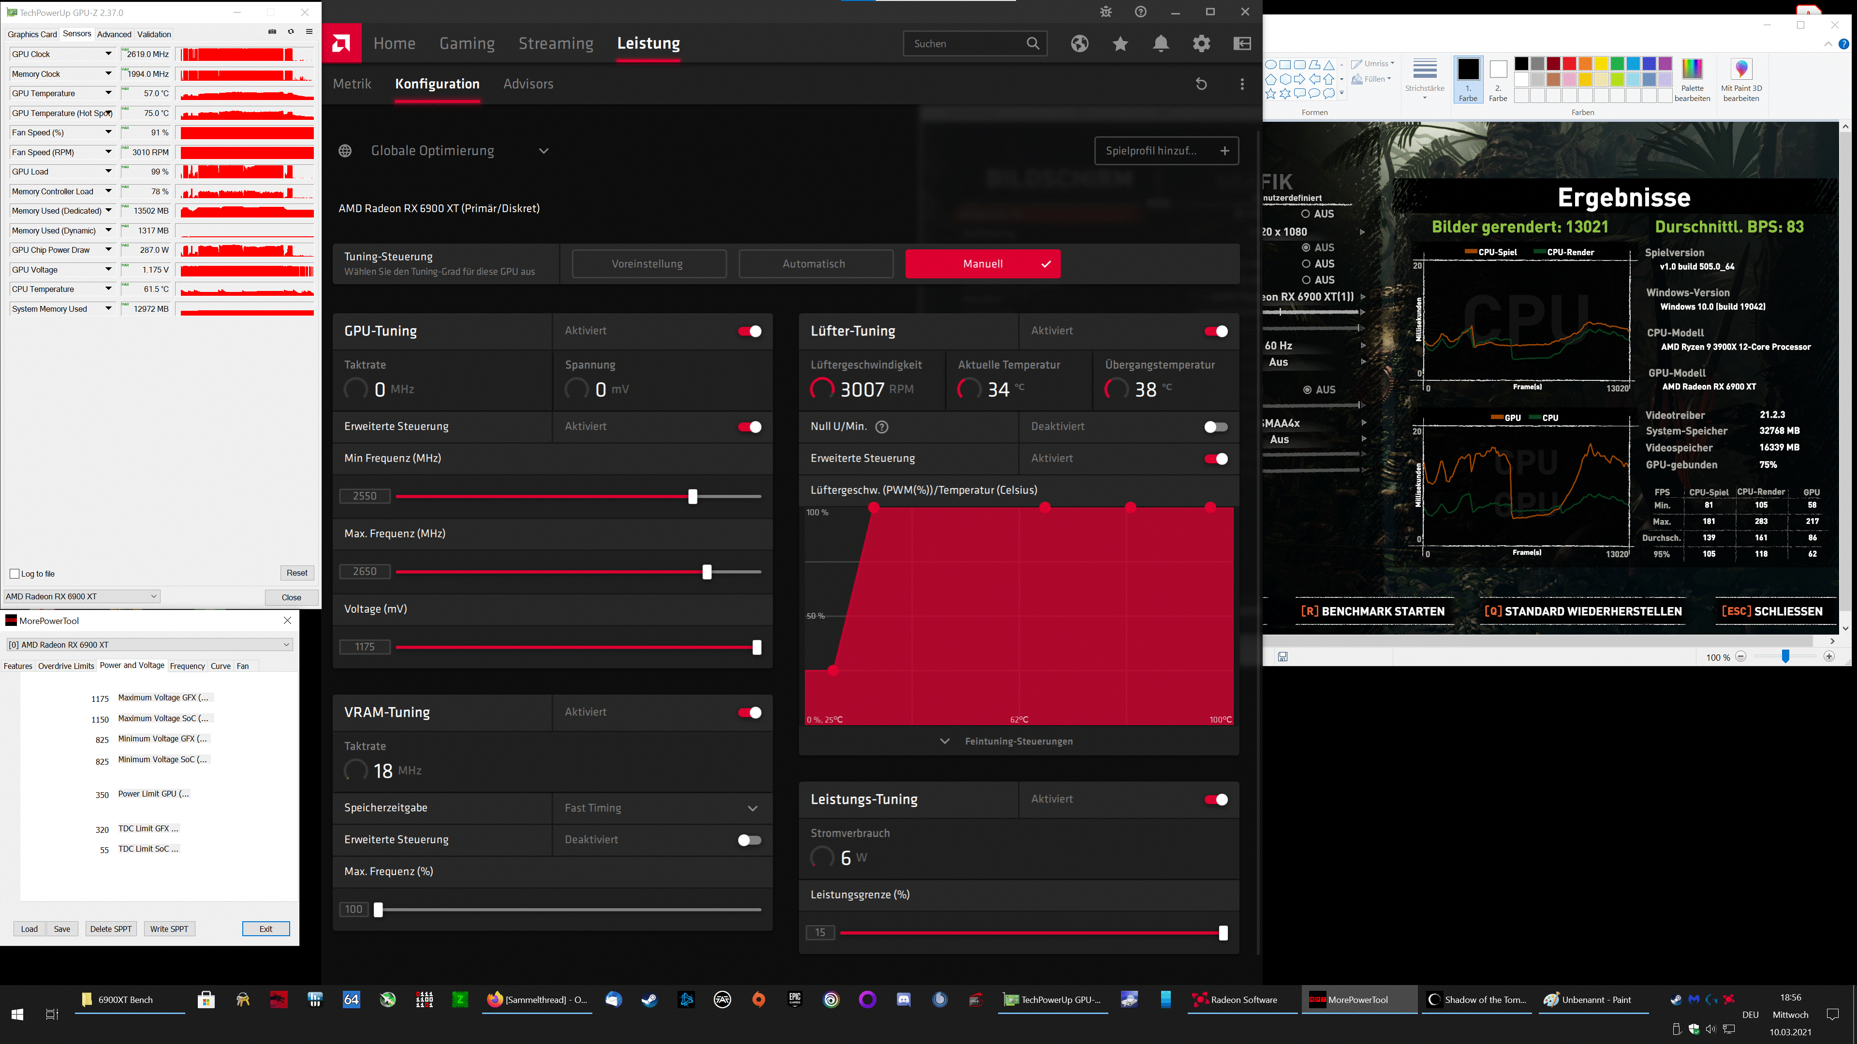
Task: Toggle the Radeon sidebar panel icon
Action: pos(1242,43)
